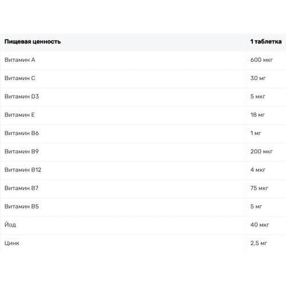Click the '200 мкг' value for B9
Image resolution: width=286 pixels, height=286 pixels.
(261, 152)
